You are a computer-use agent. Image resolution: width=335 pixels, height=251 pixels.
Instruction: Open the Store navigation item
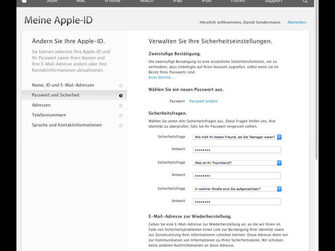click(x=52, y=1)
